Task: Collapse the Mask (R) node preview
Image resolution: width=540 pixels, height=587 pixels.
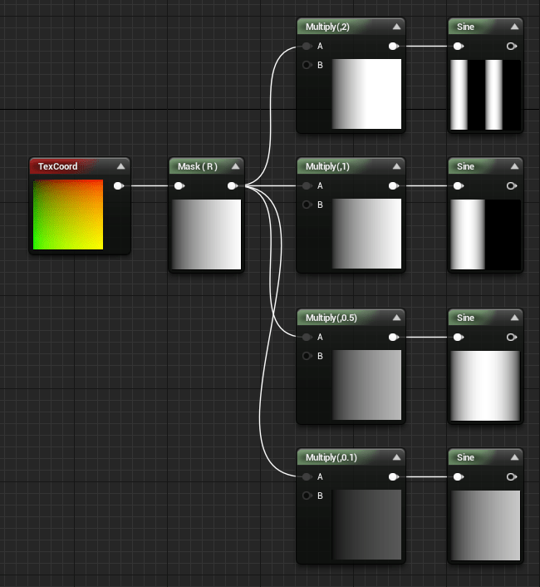Action: pyautogui.click(x=234, y=166)
